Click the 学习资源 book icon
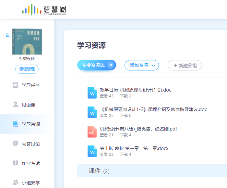 (15, 124)
